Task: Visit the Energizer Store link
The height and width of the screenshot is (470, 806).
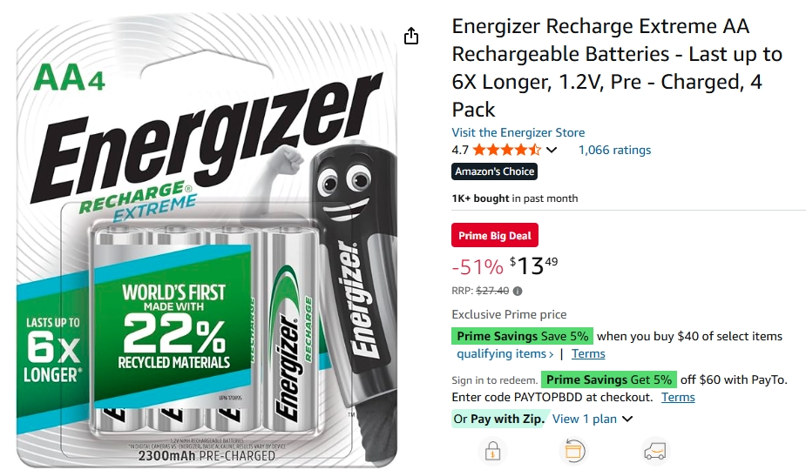Action: pyautogui.click(x=518, y=132)
